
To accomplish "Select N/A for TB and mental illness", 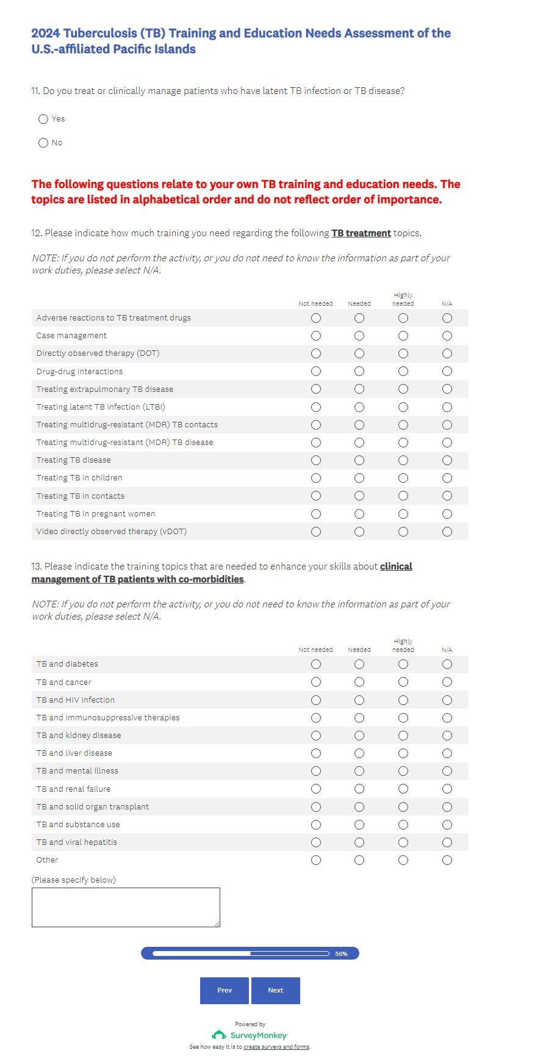I will coord(447,771).
